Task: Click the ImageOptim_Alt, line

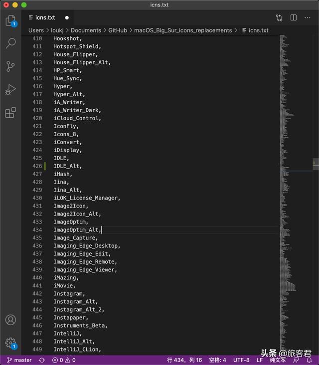Action: pos(77,230)
